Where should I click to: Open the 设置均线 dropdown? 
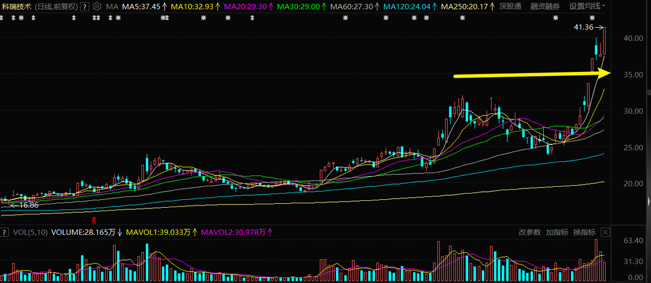[x=587, y=6]
